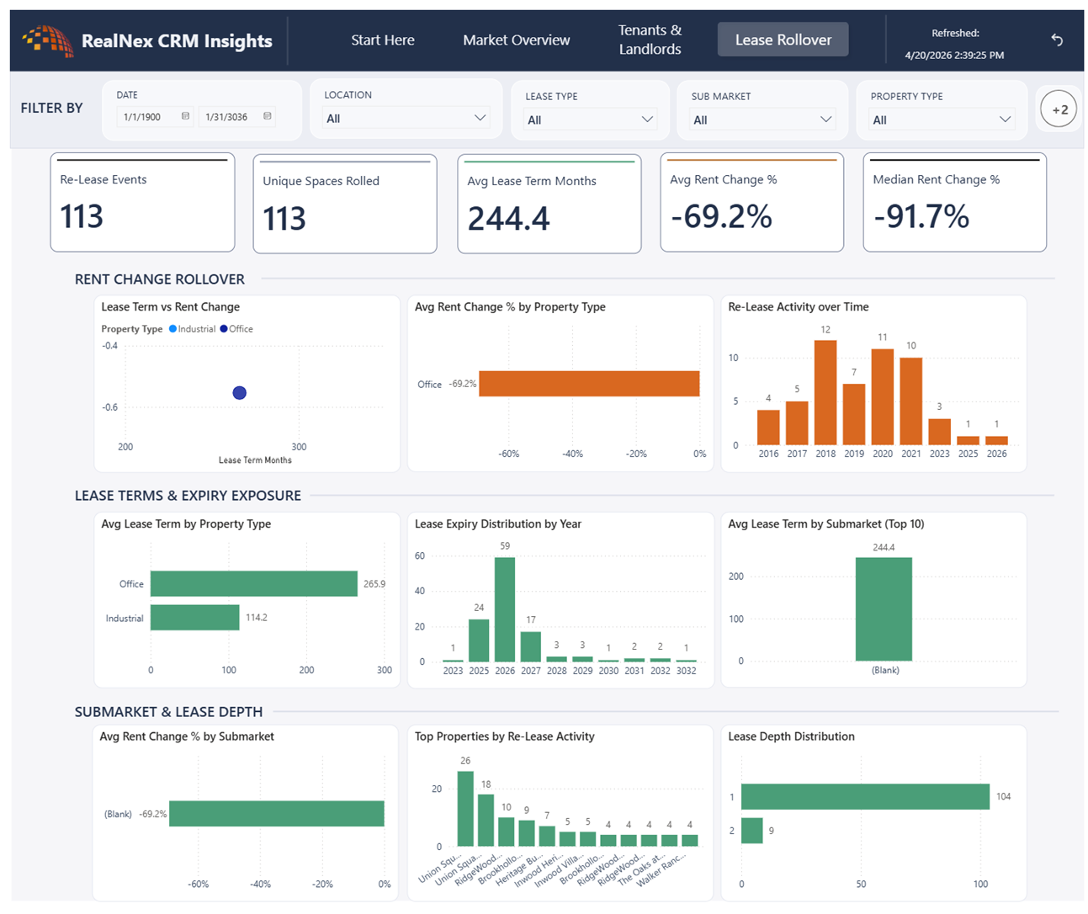Select the 2018 bar in Re-Lease Activity
This screenshot has width=1088, height=914.
[825, 392]
